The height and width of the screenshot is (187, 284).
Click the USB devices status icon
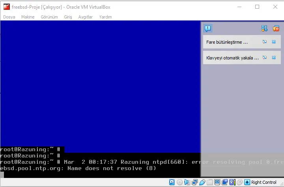(x=202, y=182)
